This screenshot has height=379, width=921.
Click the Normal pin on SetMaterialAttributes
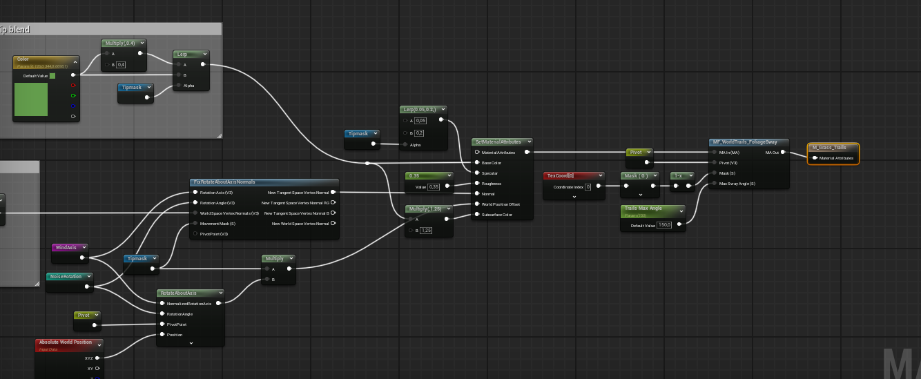(x=476, y=193)
